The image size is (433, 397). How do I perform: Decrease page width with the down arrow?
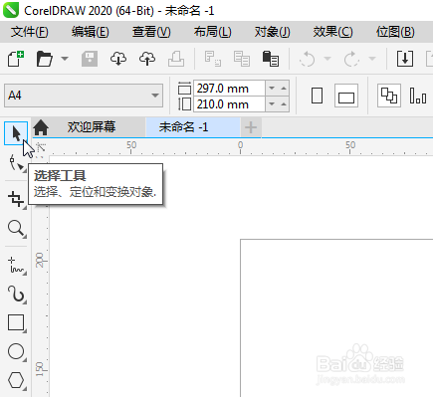click(272, 89)
